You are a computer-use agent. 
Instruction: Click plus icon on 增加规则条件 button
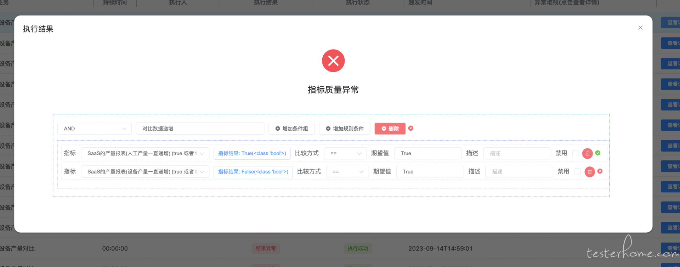(328, 129)
